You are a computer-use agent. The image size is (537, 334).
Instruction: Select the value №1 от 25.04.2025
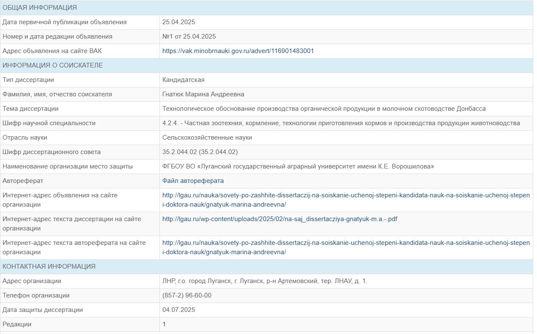[x=189, y=36]
